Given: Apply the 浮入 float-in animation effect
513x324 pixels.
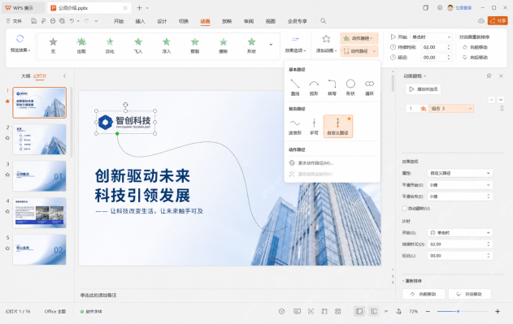Looking at the screenshot, I should point(167,45).
